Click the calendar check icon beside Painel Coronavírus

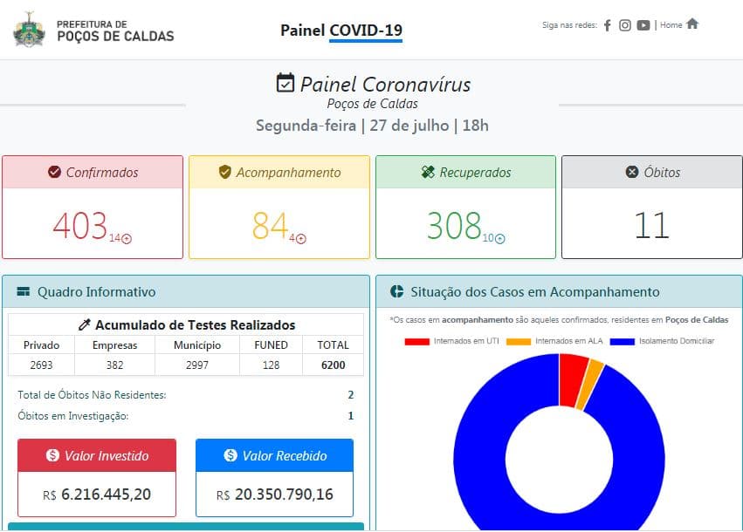click(x=286, y=83)
